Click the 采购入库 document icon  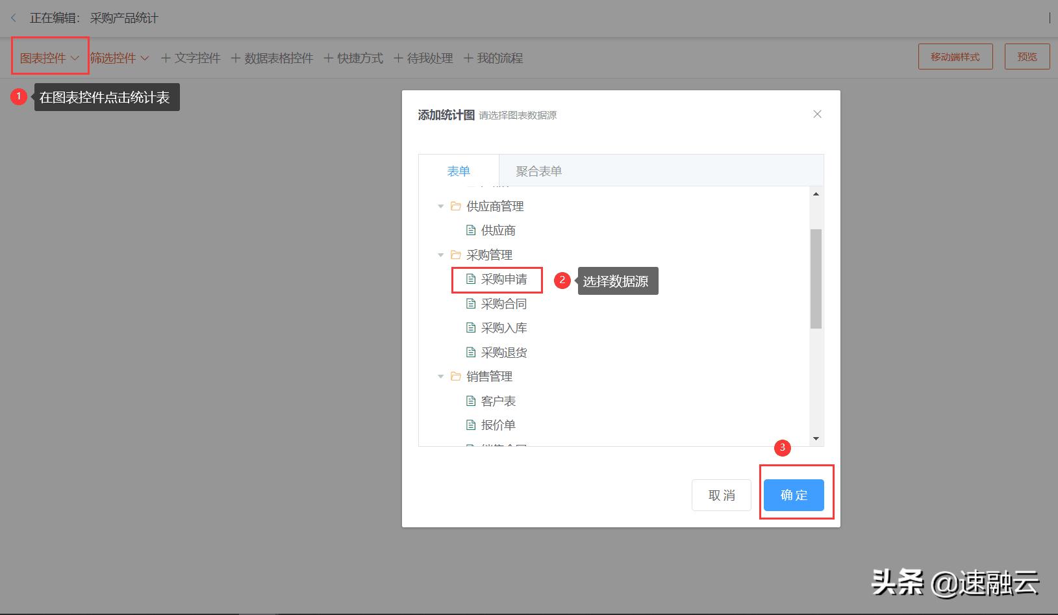(471, 327)
